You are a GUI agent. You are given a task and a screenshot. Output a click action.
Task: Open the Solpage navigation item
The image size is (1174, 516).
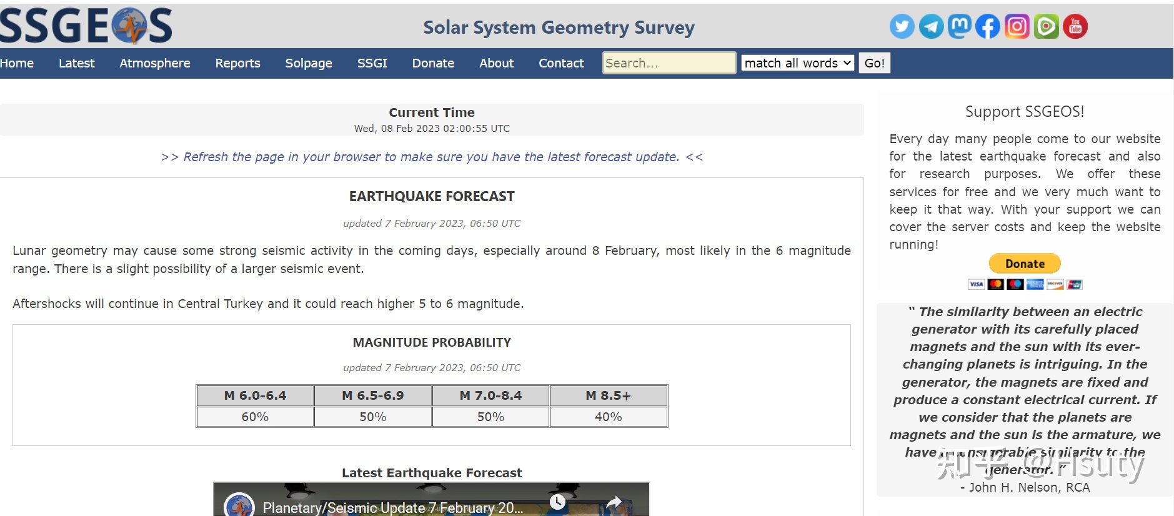click(x=309, y=63)
